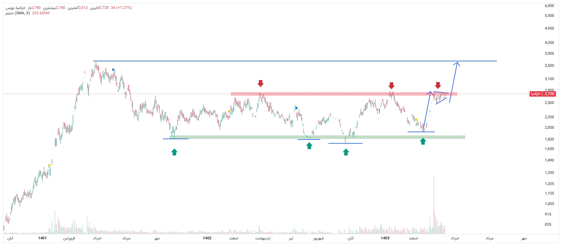Select the long blue horizontal line at the top

[287, 61]
